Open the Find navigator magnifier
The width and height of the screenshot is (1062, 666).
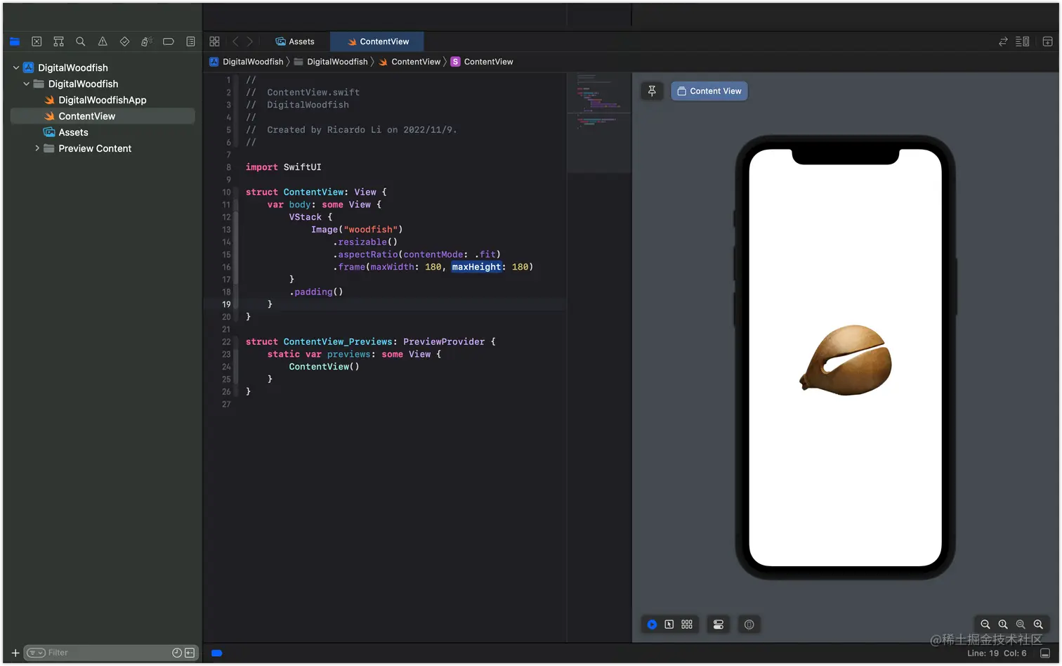pos(81,41)
